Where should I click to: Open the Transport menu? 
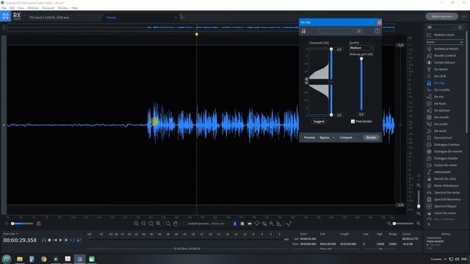tap(48, 8)
